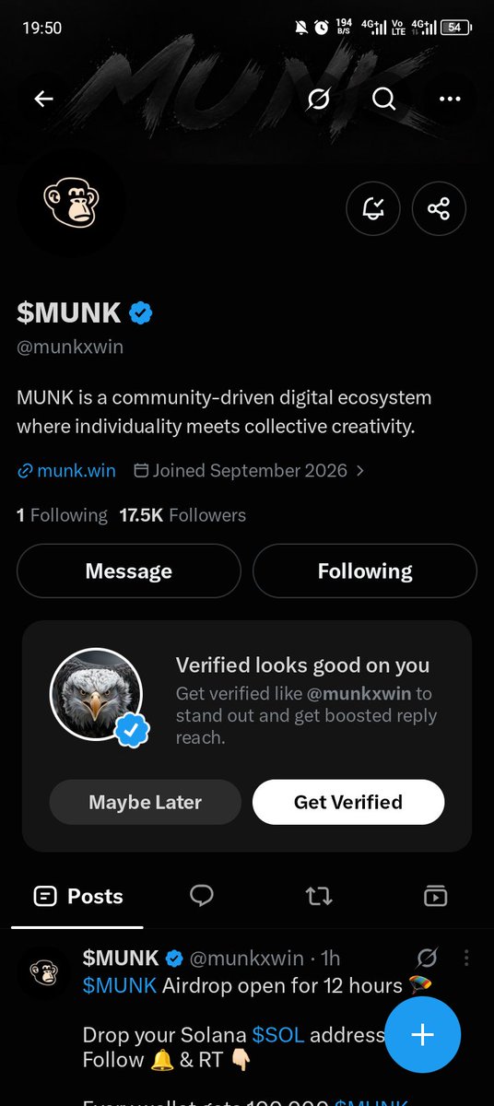The image size is (494, 1106).
Task: Open the three-dot overflow menu in the header
Action: [x=450, y=99]
